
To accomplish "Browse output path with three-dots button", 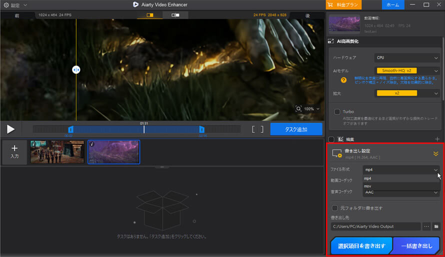I will pos(426,226).
